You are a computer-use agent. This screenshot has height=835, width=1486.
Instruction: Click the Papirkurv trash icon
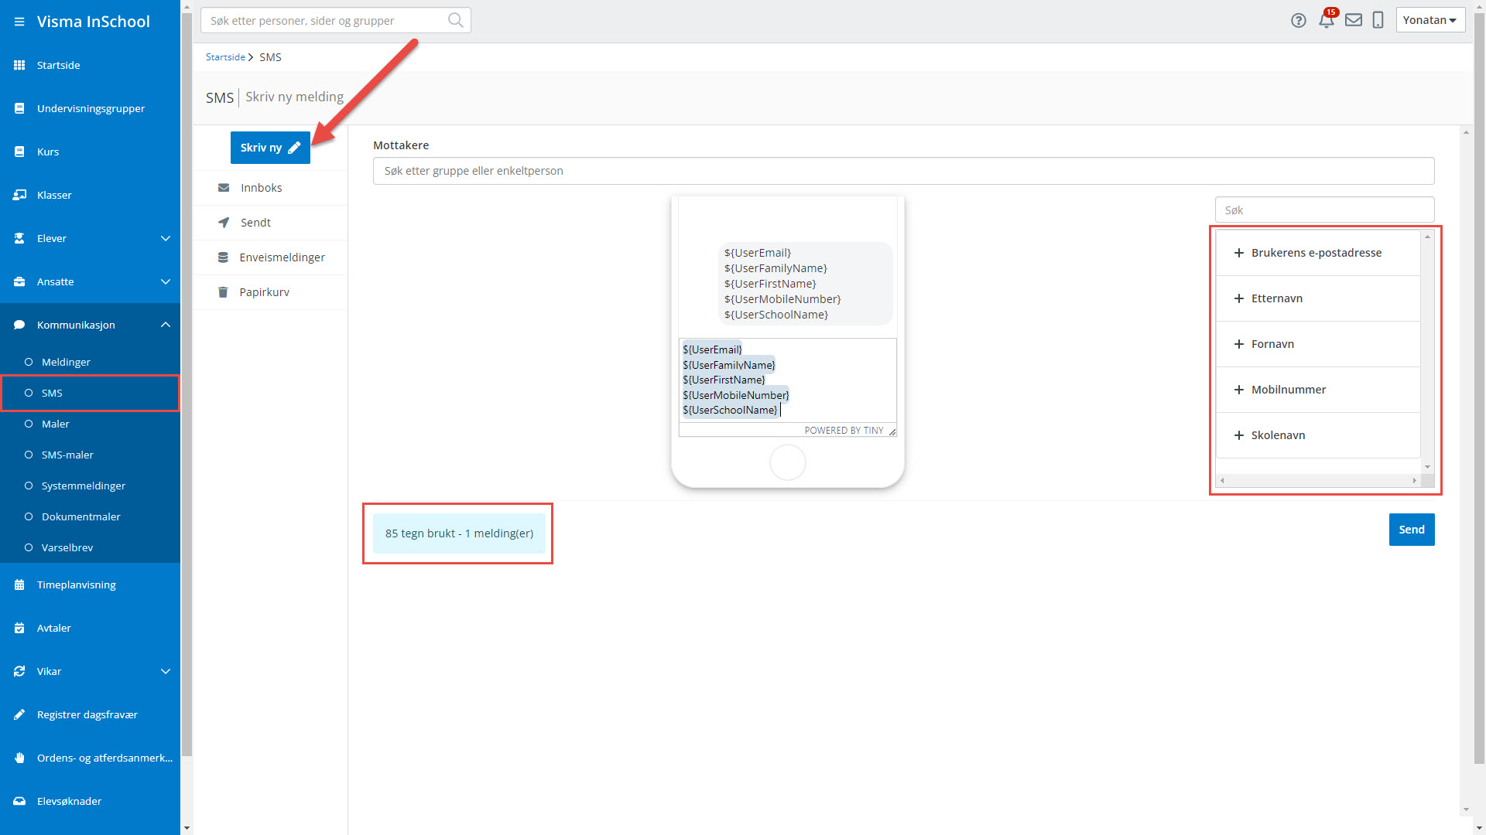(x=223, y=292)
